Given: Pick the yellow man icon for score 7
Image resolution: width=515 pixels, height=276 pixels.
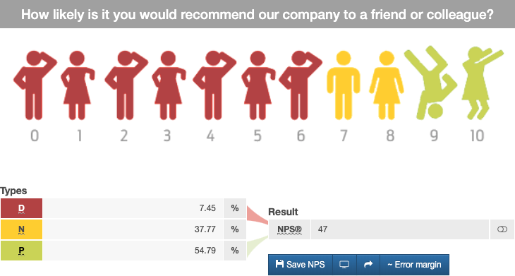Looking at the screenshot, I should click(344, 85).
